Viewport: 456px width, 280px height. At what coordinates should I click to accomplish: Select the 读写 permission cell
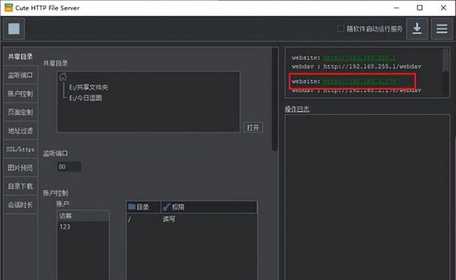[x=169, y=219]
